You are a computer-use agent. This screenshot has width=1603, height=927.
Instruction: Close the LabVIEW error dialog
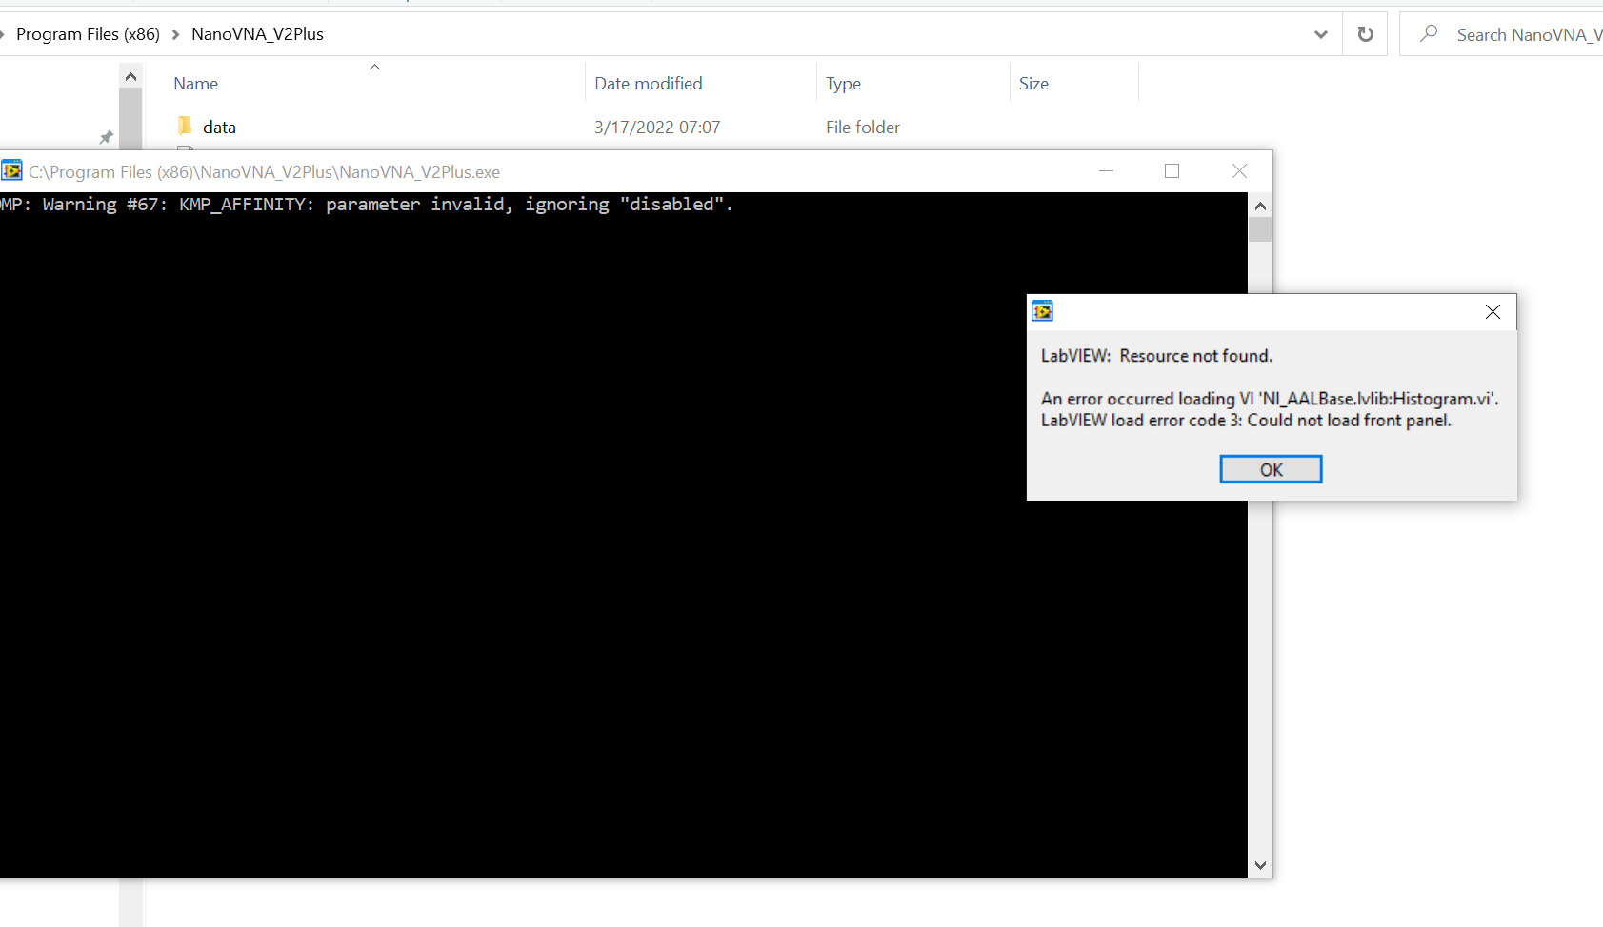pos(1493,311)
